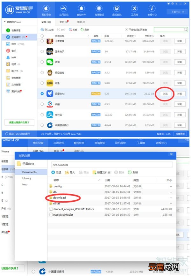Click the 爱思助手 logo at top left
This screenshot has width=191, height=276.
19,10
